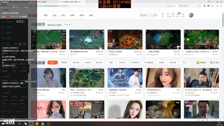Click 换一换 to refresh recommendations
The height and width of the screenshot is (126, 224).
(x=67, y=25)
